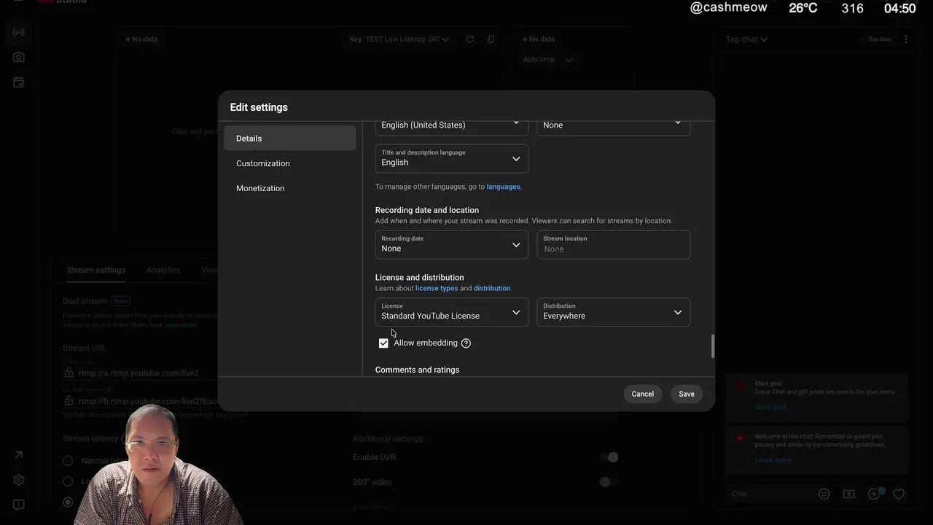
Task: Click the Edit settings dialog scrollbar
Action: tap(713, 346)
